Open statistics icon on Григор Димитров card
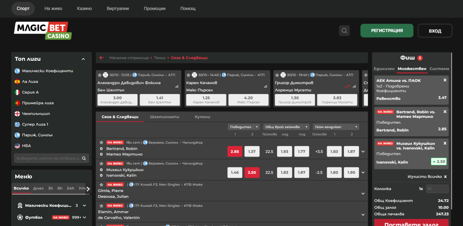The width and height of the screenshot is (463, 226). tap(354, 86)
